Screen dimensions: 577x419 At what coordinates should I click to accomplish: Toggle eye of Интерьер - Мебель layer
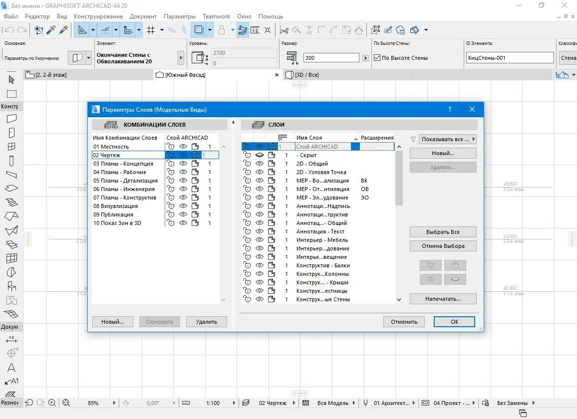point(260,240)
